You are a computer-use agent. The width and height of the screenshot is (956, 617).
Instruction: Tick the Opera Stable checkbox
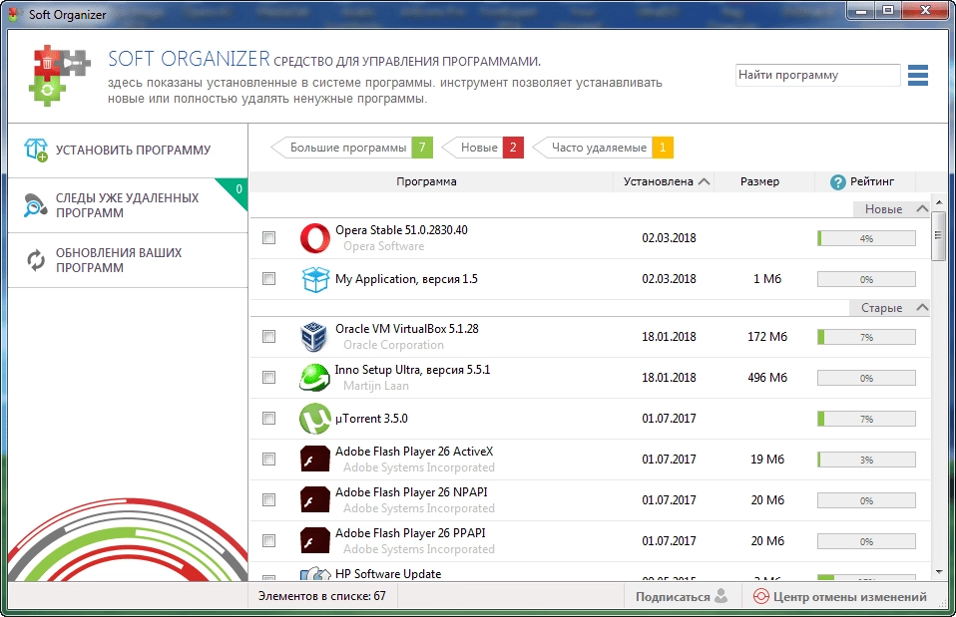tap(268, 238)
